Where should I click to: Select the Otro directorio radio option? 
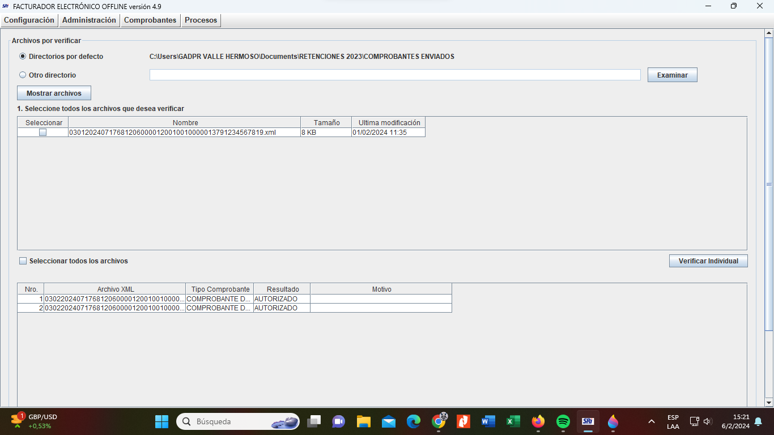click(23, 75)
